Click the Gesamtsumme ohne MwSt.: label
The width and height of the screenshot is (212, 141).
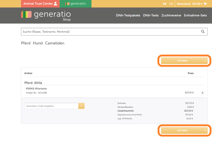[130, 115]
